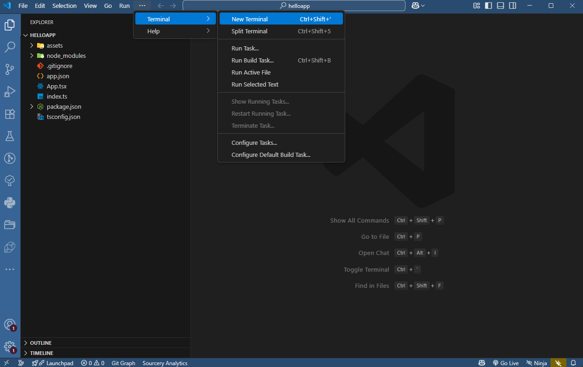Expand the OUTLINE section
Screen dimensions: 583x367
click(x=42, y=342)
